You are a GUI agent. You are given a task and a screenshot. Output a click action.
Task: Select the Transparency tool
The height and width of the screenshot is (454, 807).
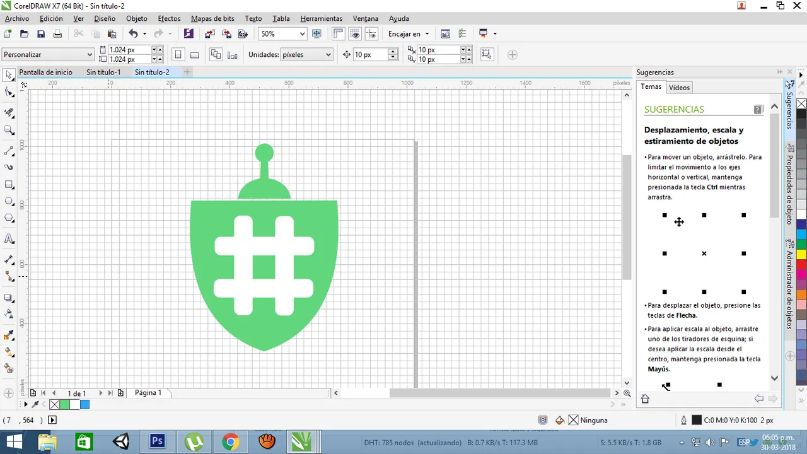click(x=9, y=313)
